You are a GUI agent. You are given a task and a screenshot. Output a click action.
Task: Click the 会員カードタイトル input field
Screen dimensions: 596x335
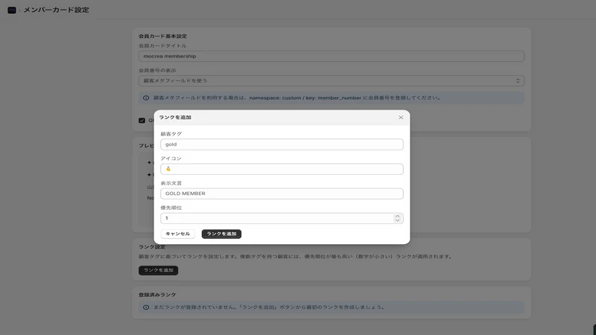coord(332,57)
